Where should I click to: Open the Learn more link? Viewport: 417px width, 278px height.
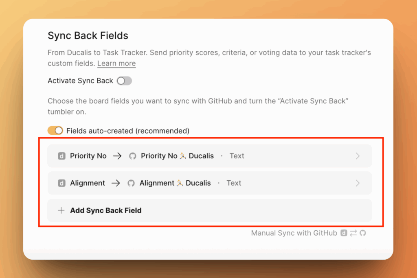[x=116, y=63]
